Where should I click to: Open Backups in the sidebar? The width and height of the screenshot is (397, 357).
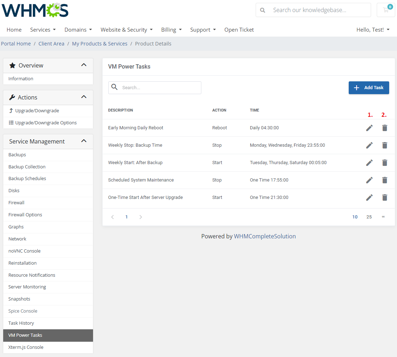48,155
